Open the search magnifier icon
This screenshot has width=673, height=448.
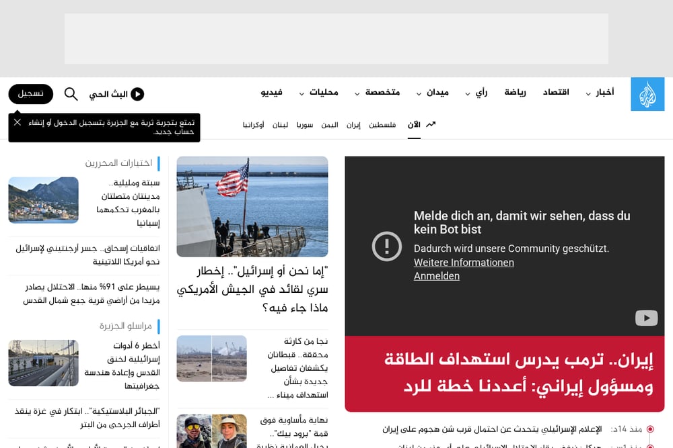(x=71, y=94)
